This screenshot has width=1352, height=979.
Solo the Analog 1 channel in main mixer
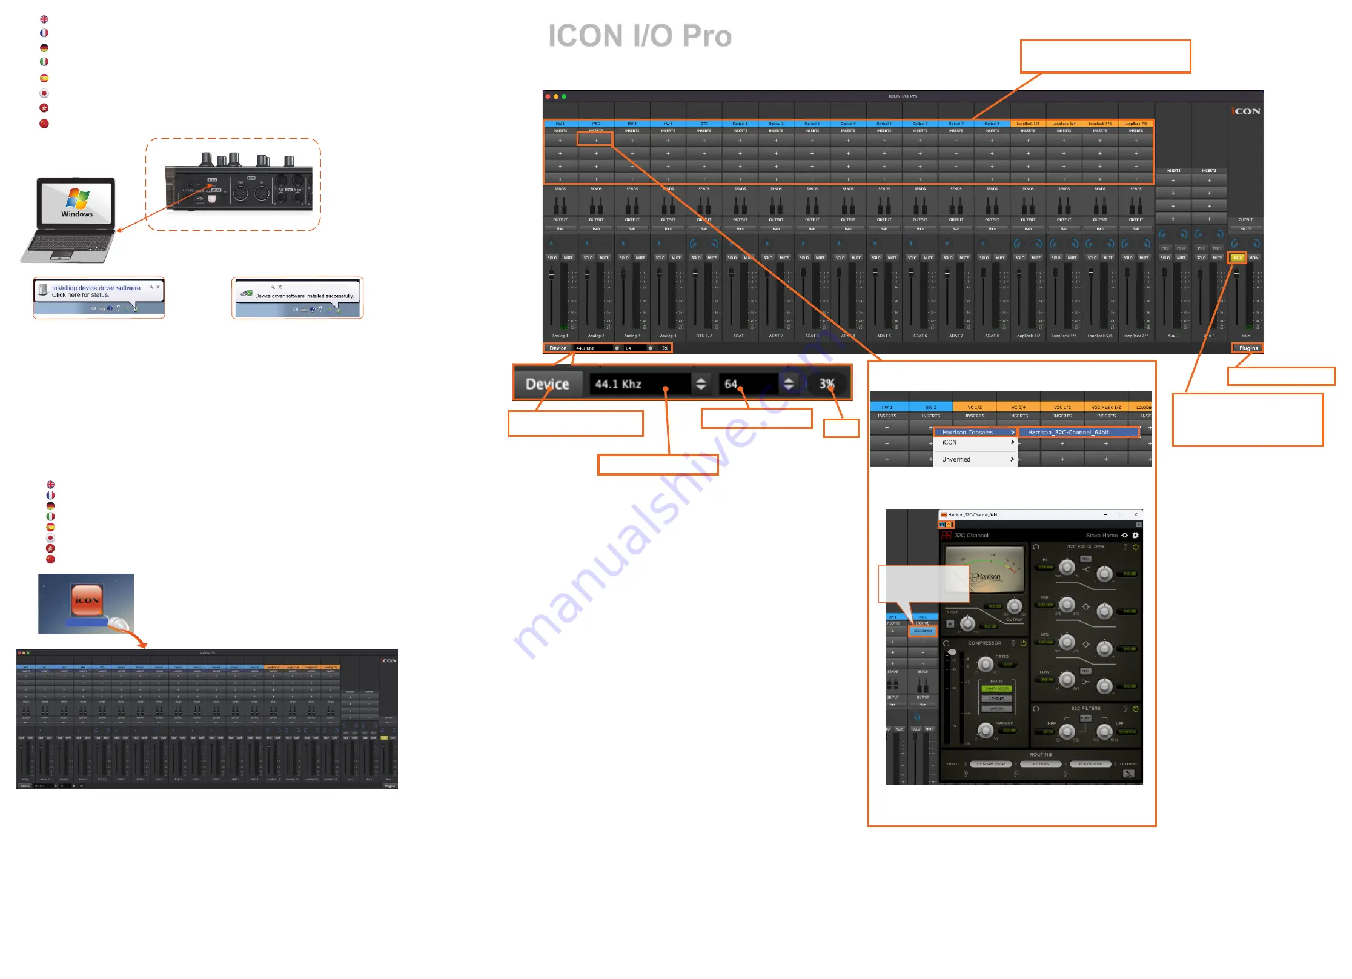[552, 257]
